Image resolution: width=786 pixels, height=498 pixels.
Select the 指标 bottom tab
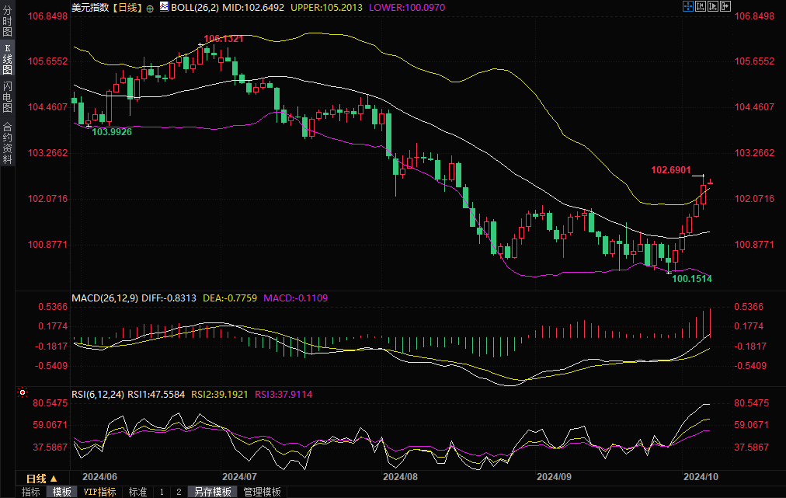click(31, 492)
